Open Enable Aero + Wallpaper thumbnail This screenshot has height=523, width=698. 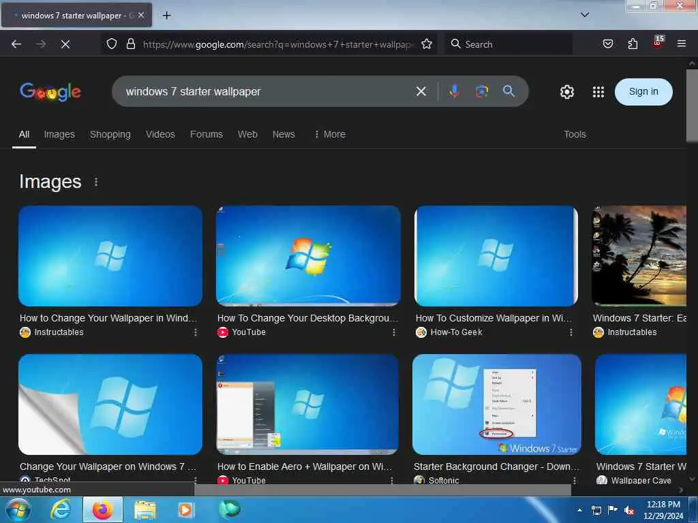307,405
